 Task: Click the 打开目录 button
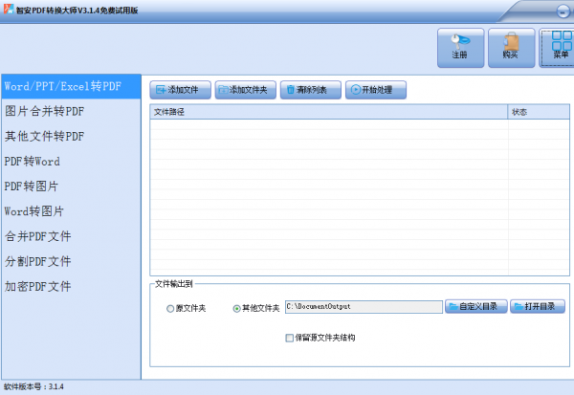[538, 306]
